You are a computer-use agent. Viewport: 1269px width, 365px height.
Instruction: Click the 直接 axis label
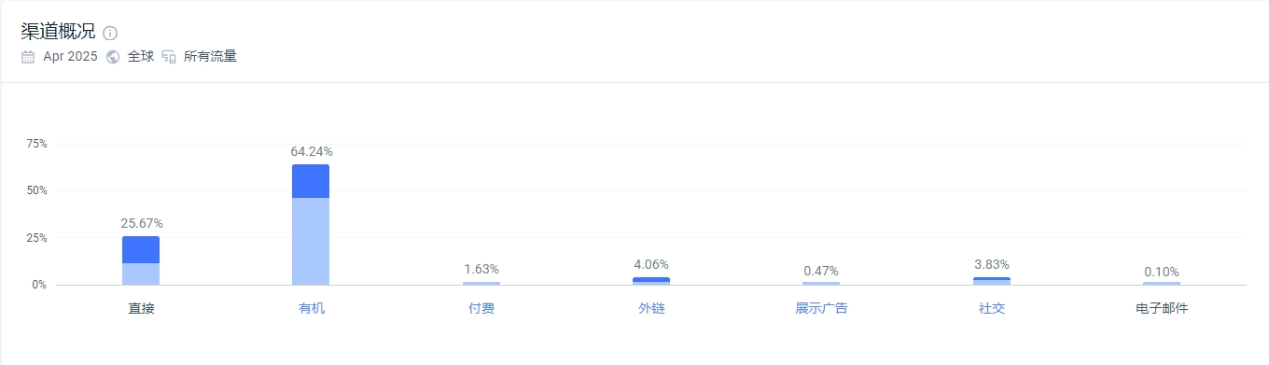tap(141, 308)
